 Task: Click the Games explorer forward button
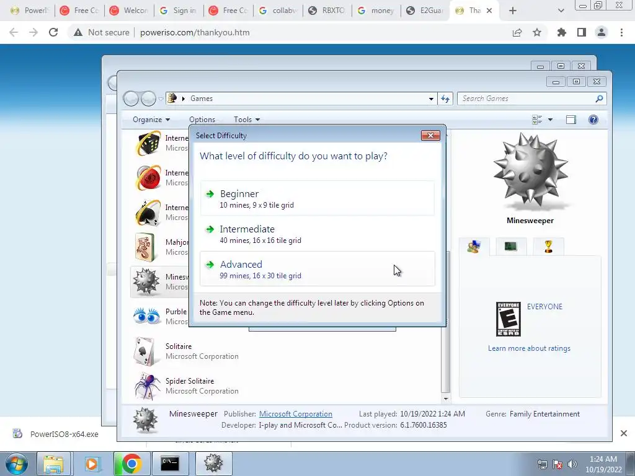coord(149,99)
